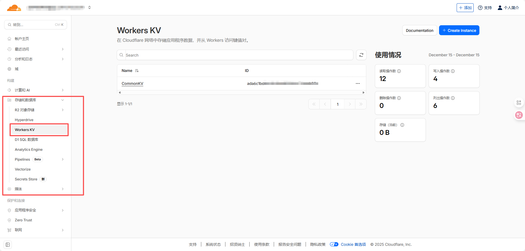Open Analytics Engine page
This screenshot has height=251, width=525.
[29, 149]
